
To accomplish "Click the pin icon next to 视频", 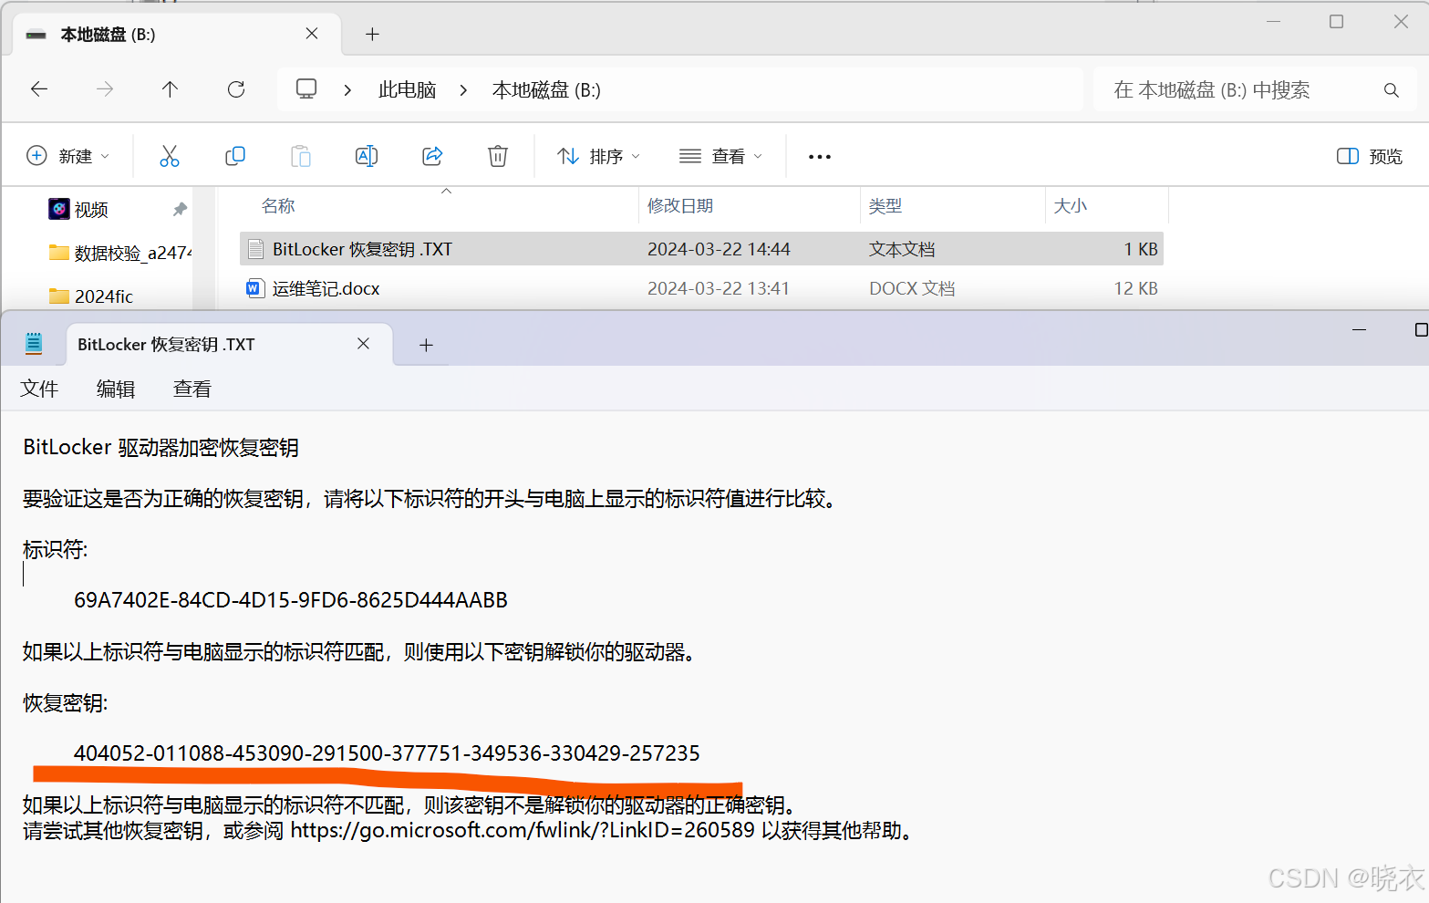I will coord(180,210).
